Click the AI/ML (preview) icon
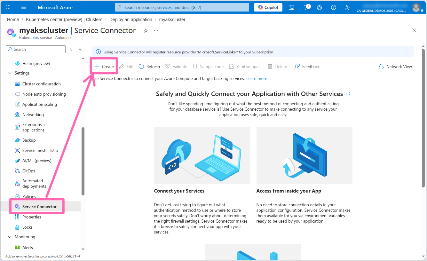Viewport: 427px width, 261px height. point(17,161)
